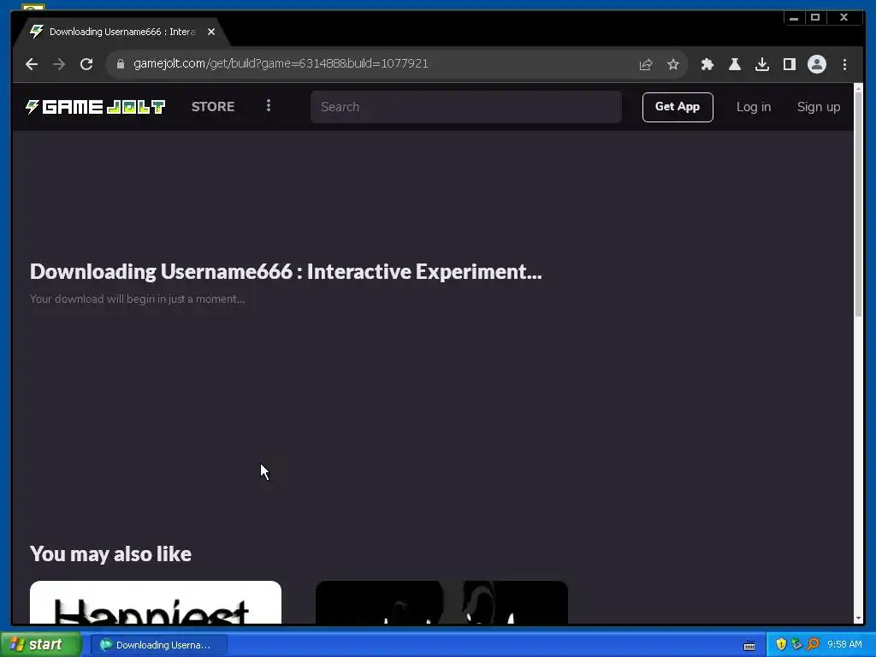
Task: Click the address bar URL
Action: pyautogui.click(x=281, y=63)
